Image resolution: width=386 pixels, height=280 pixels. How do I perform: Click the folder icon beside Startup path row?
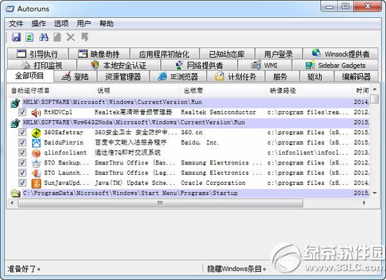pyautogui.click(x=15, y=193)
